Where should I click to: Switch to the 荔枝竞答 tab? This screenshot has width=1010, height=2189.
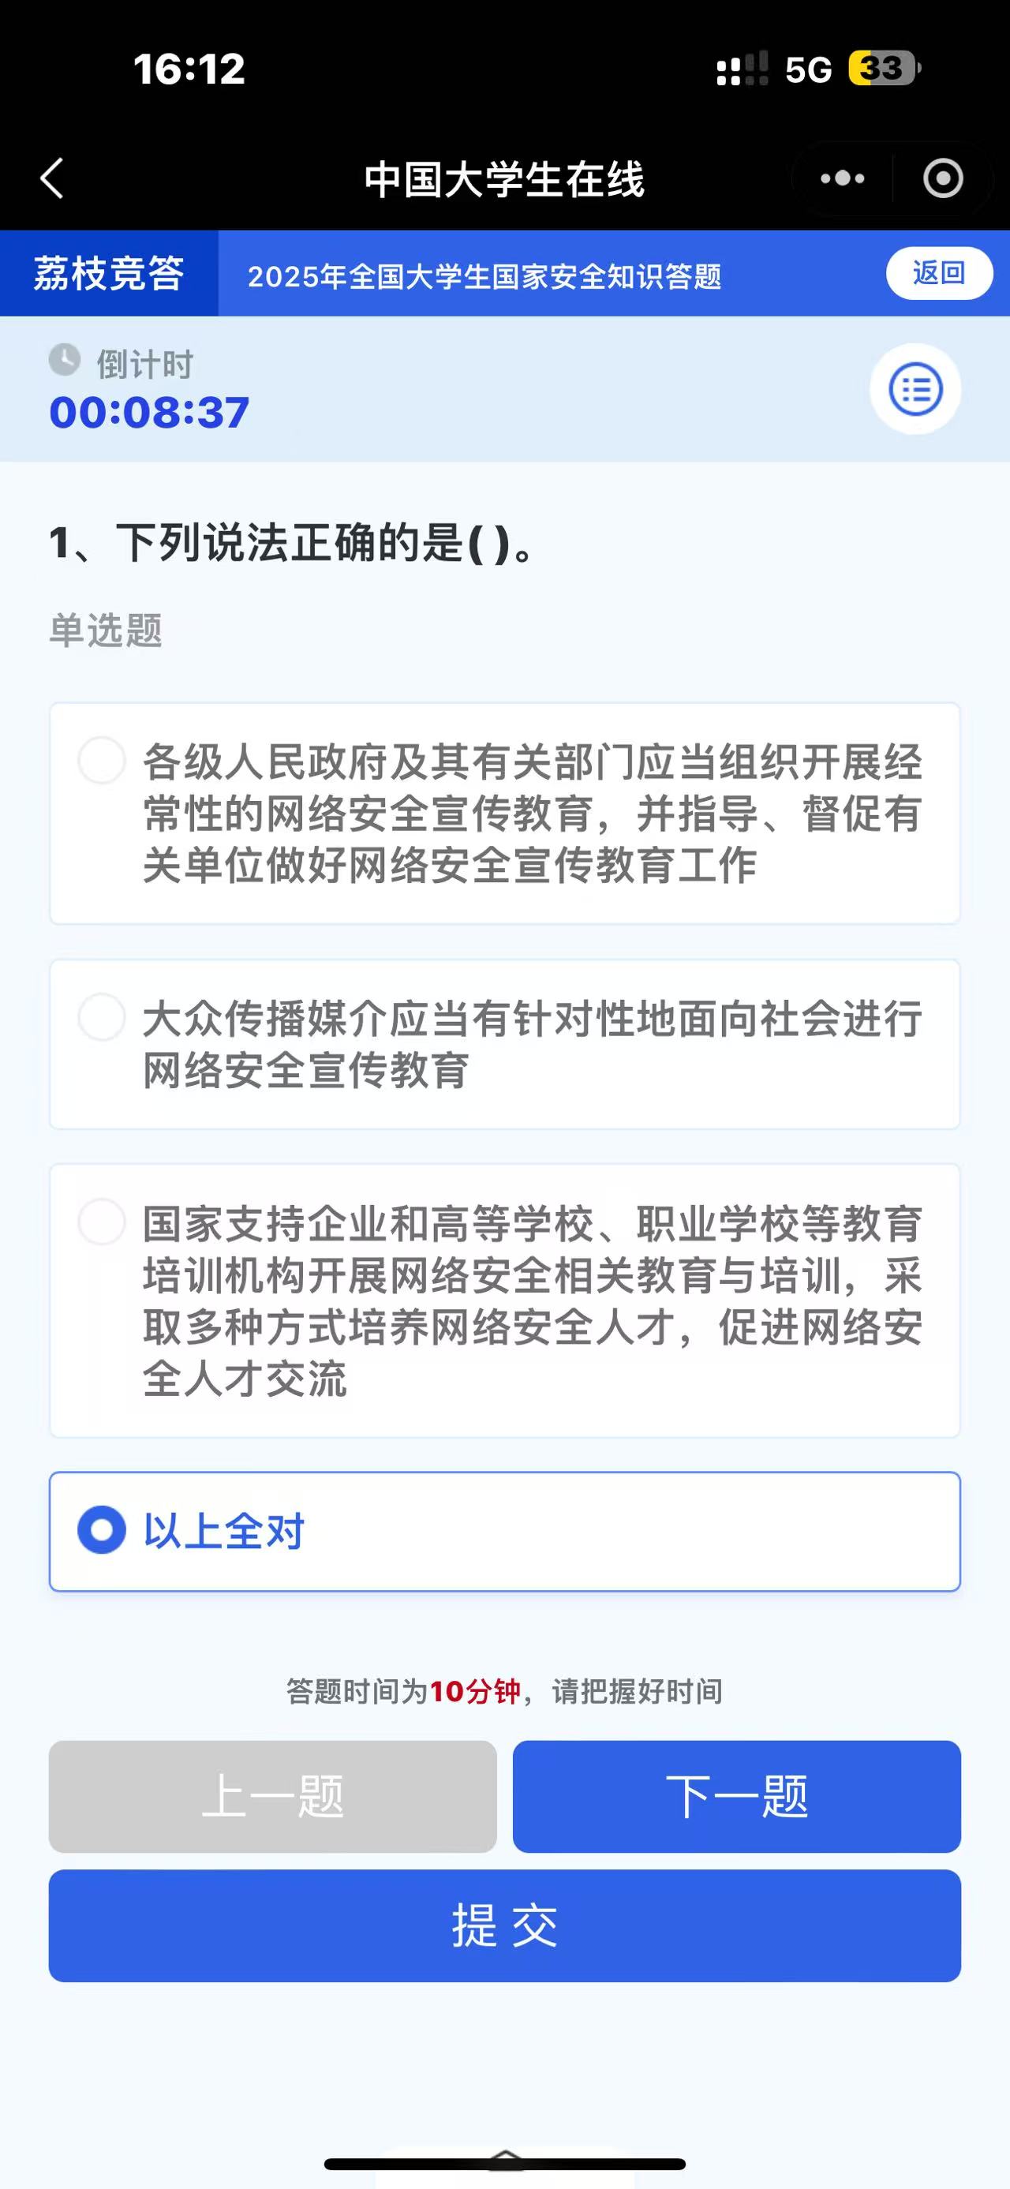[109, 274]
